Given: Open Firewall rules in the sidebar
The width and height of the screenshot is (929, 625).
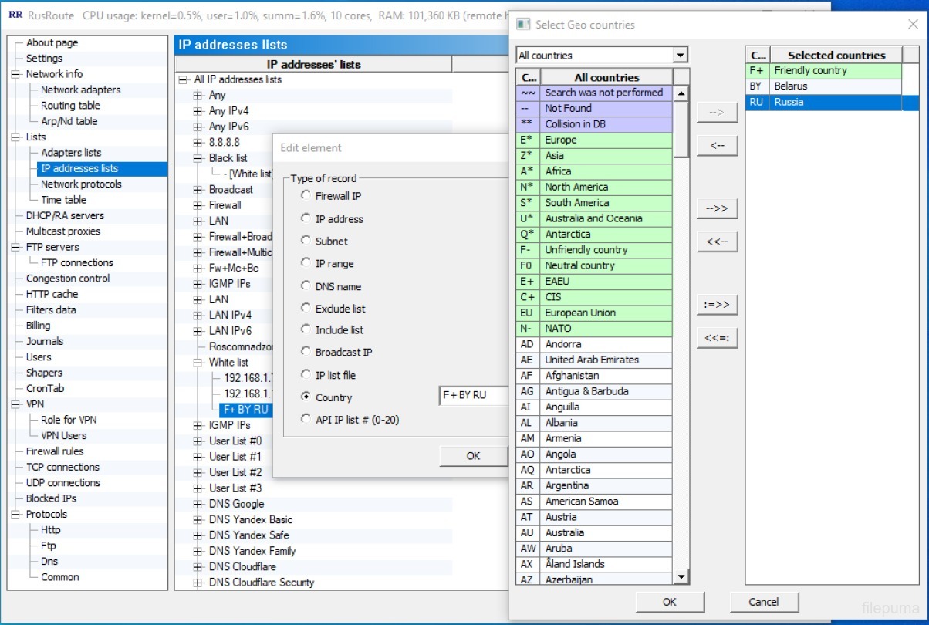Looking at the screenshot, I should point(55,451).
